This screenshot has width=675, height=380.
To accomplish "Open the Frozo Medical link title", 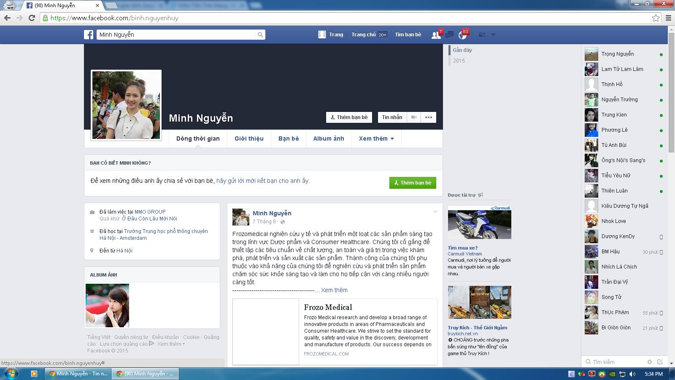I will [328, 307].
